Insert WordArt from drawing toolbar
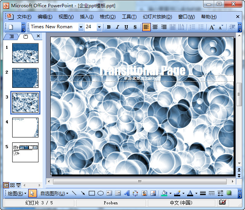This screenshot has height=210, width=245. pos(127,193)
